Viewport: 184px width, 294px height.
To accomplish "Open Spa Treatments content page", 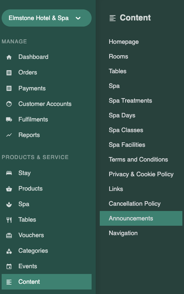I will click(x=130, y=101).
